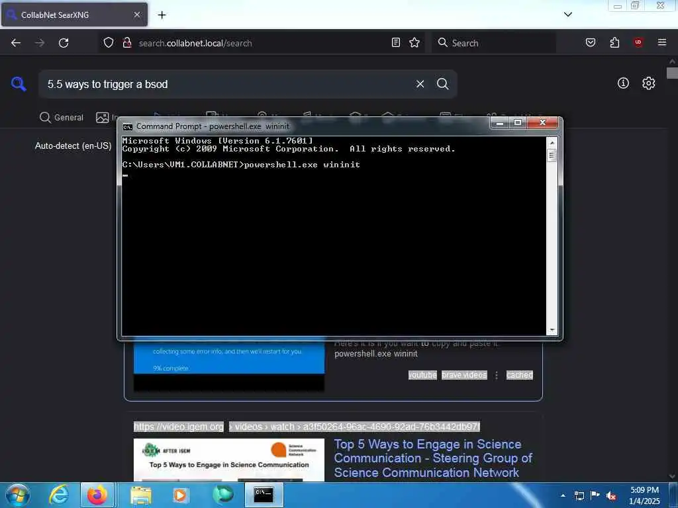This screenshot has height=508, width=678.
Task: Click the site security lock icon
Action: (x=126, y=42)
